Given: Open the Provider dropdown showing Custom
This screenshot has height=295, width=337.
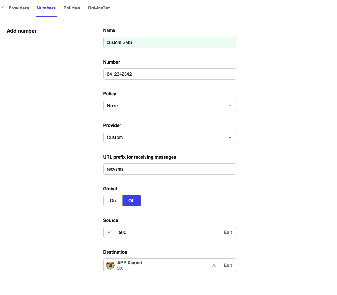Looking at the screenshot, I should tap(165, 137).
